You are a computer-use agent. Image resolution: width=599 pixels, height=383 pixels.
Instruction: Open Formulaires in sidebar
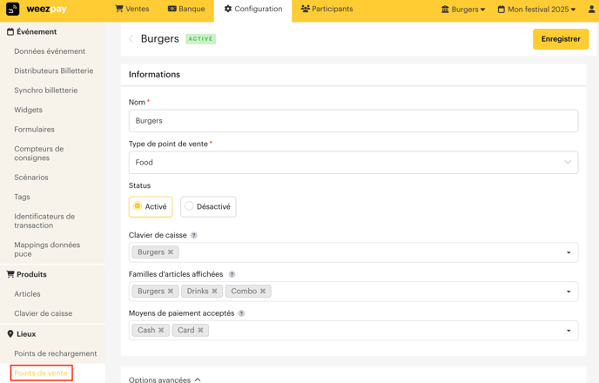coord(34,129)
